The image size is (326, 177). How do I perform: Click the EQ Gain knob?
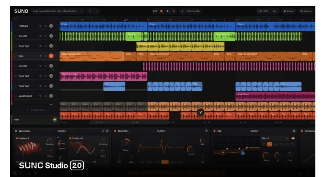click(x=289, y=155)
